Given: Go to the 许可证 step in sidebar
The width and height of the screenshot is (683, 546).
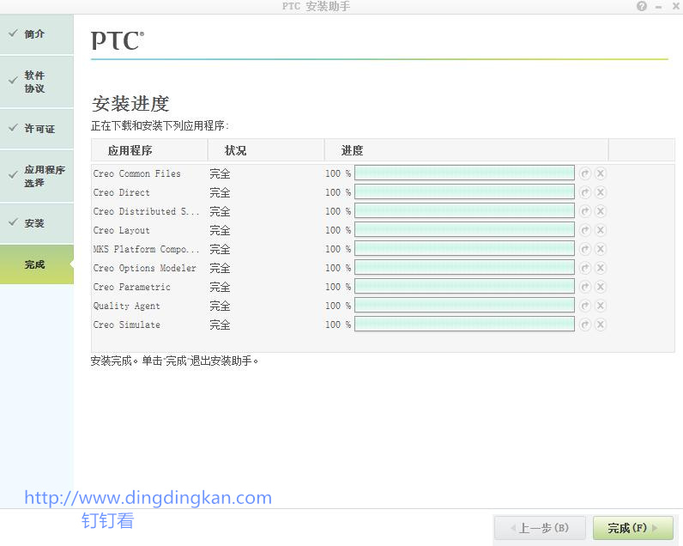Looking at the screenshot, I should tap(37, 129).
